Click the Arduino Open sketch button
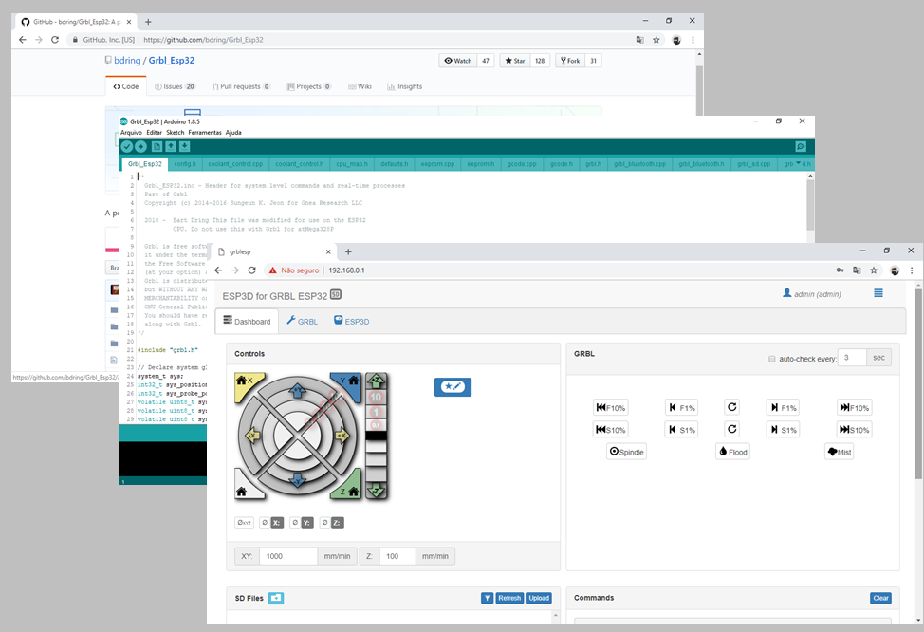924x632 pixels. point(171,146)
